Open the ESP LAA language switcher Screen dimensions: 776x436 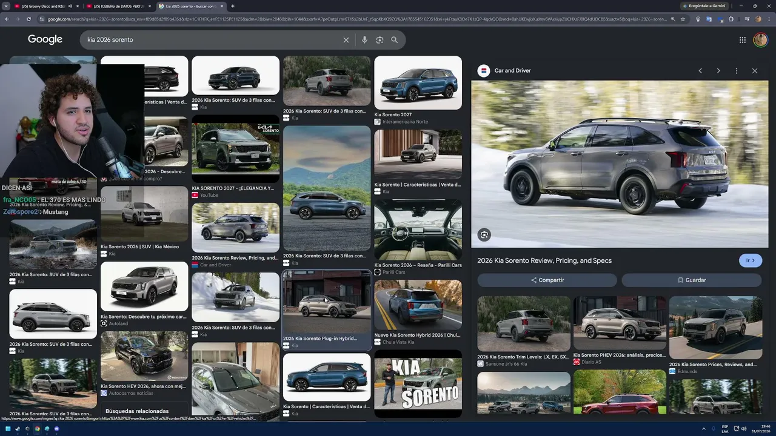pos(725,429)
